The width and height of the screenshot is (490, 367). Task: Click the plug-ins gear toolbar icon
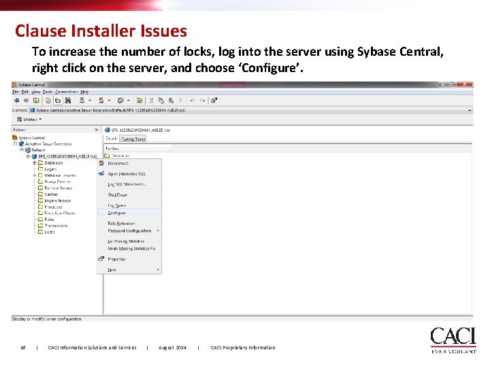120,101
